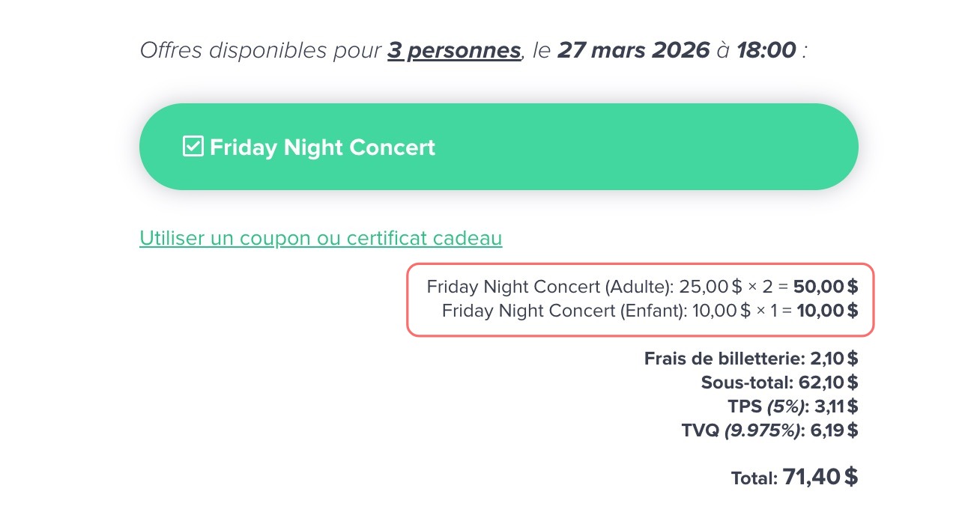This screenshot has width=971, height=518.
Task: Click the 50,00 $ adult subtotal amount
Action: 826,287
